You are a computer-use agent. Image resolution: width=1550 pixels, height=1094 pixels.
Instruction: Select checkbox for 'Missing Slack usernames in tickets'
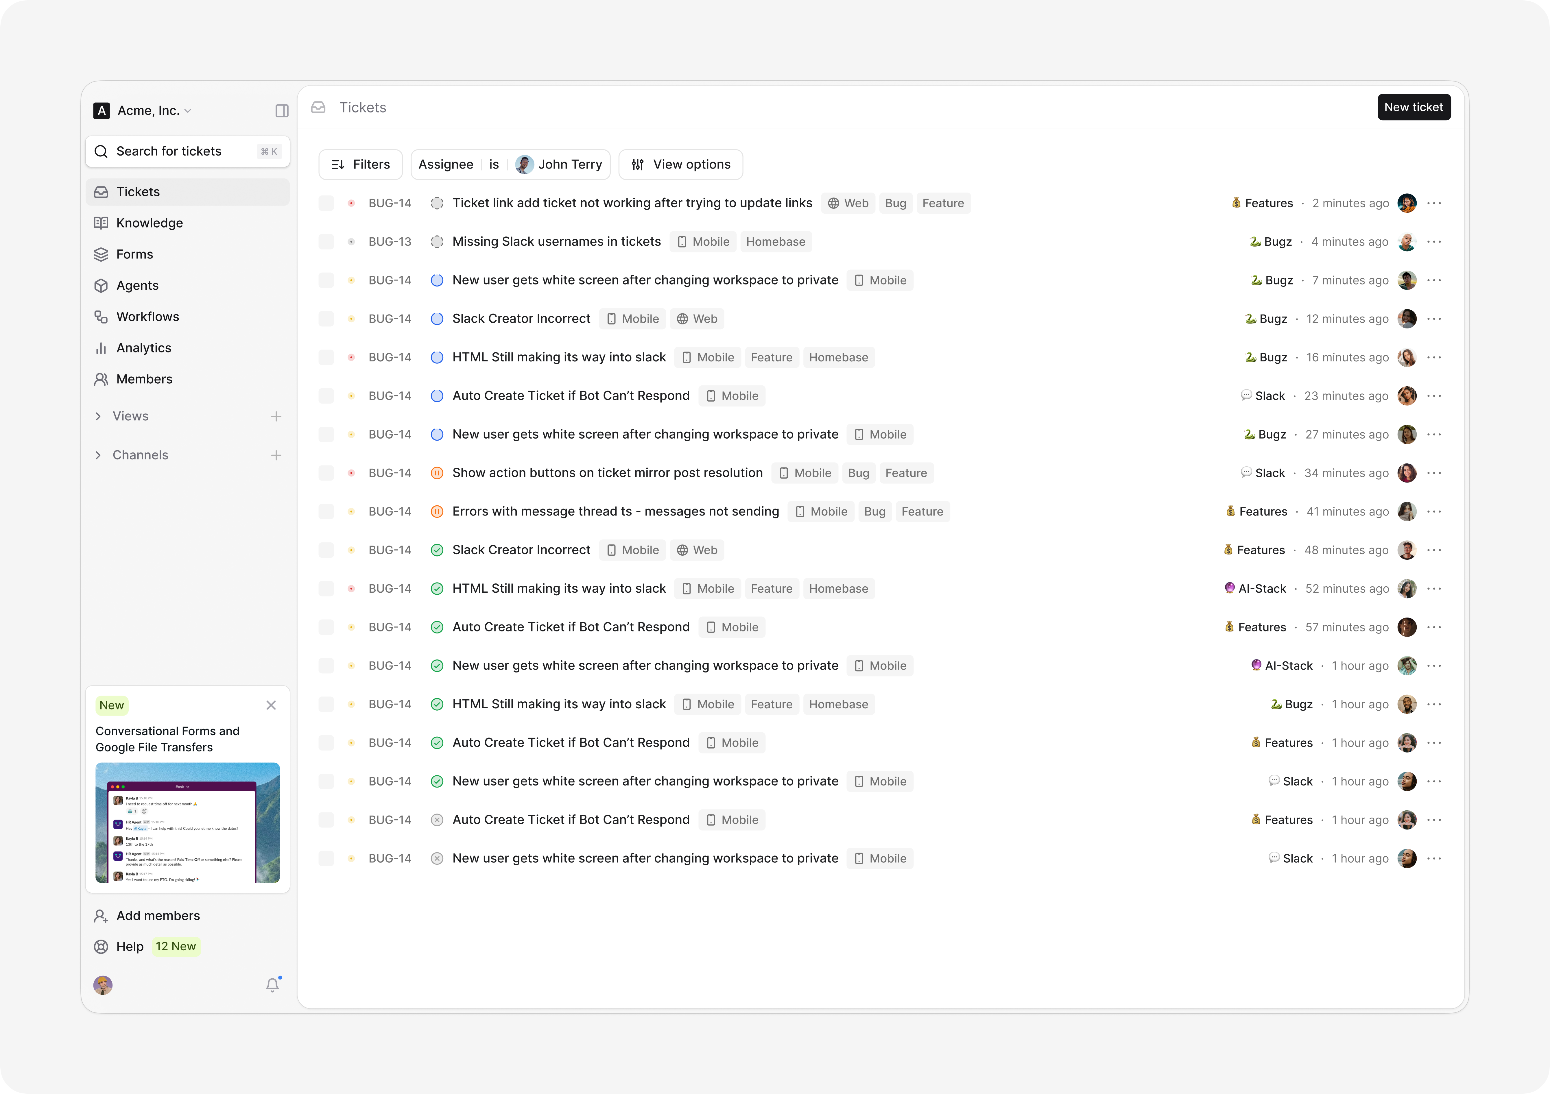point(326,242)
